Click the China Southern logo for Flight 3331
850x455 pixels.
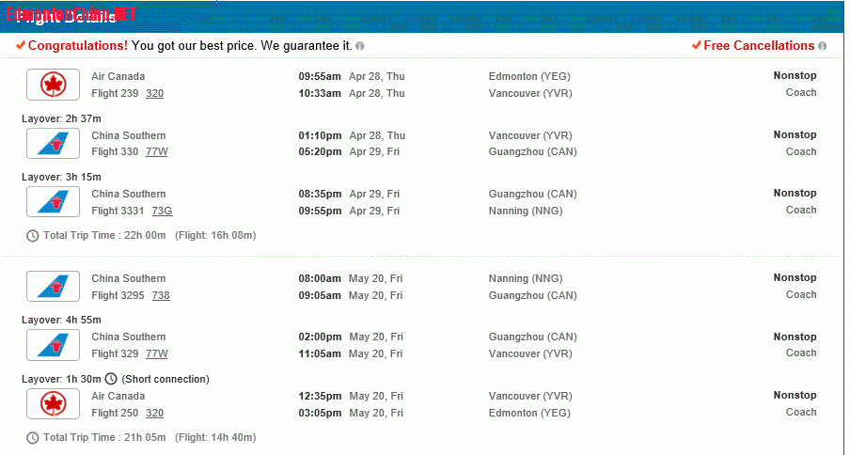coord(53,201)
